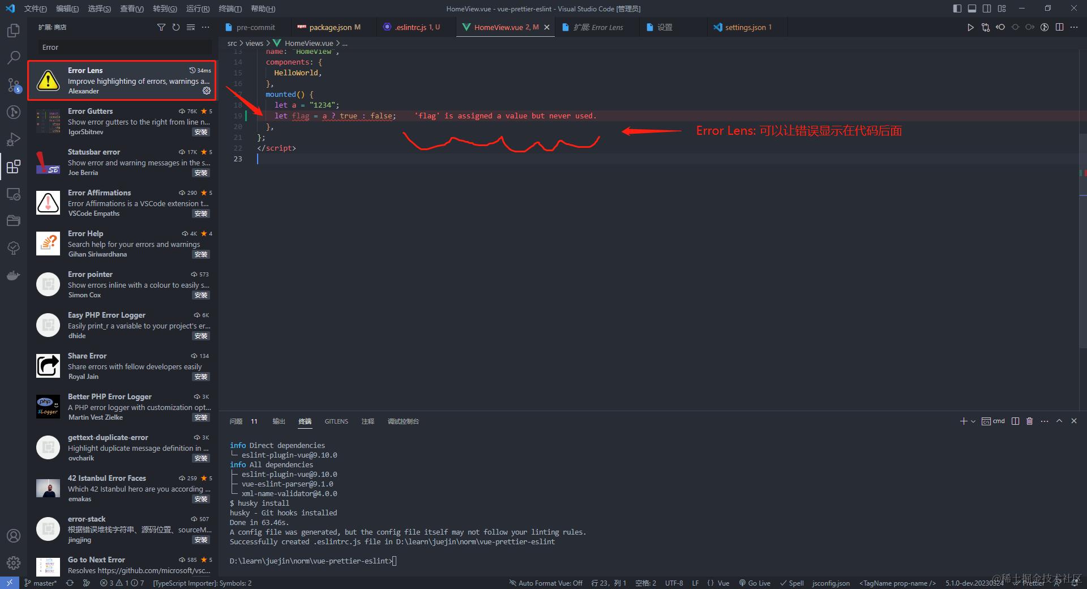Toggle Auto Format Vue in status bar

546,583
